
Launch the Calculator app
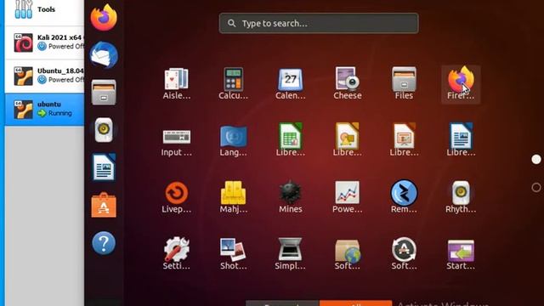pos(233,84)
